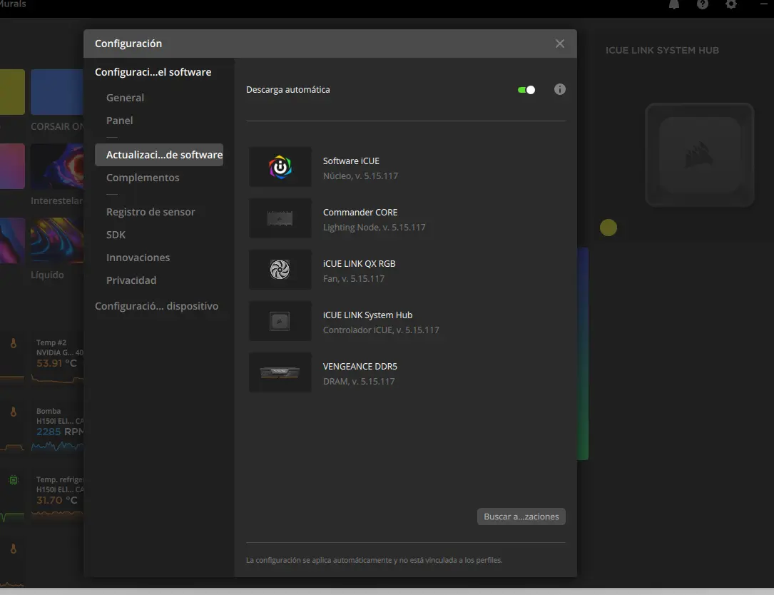
Task: Close the Configuración dialog
Action: coord(560,44)
